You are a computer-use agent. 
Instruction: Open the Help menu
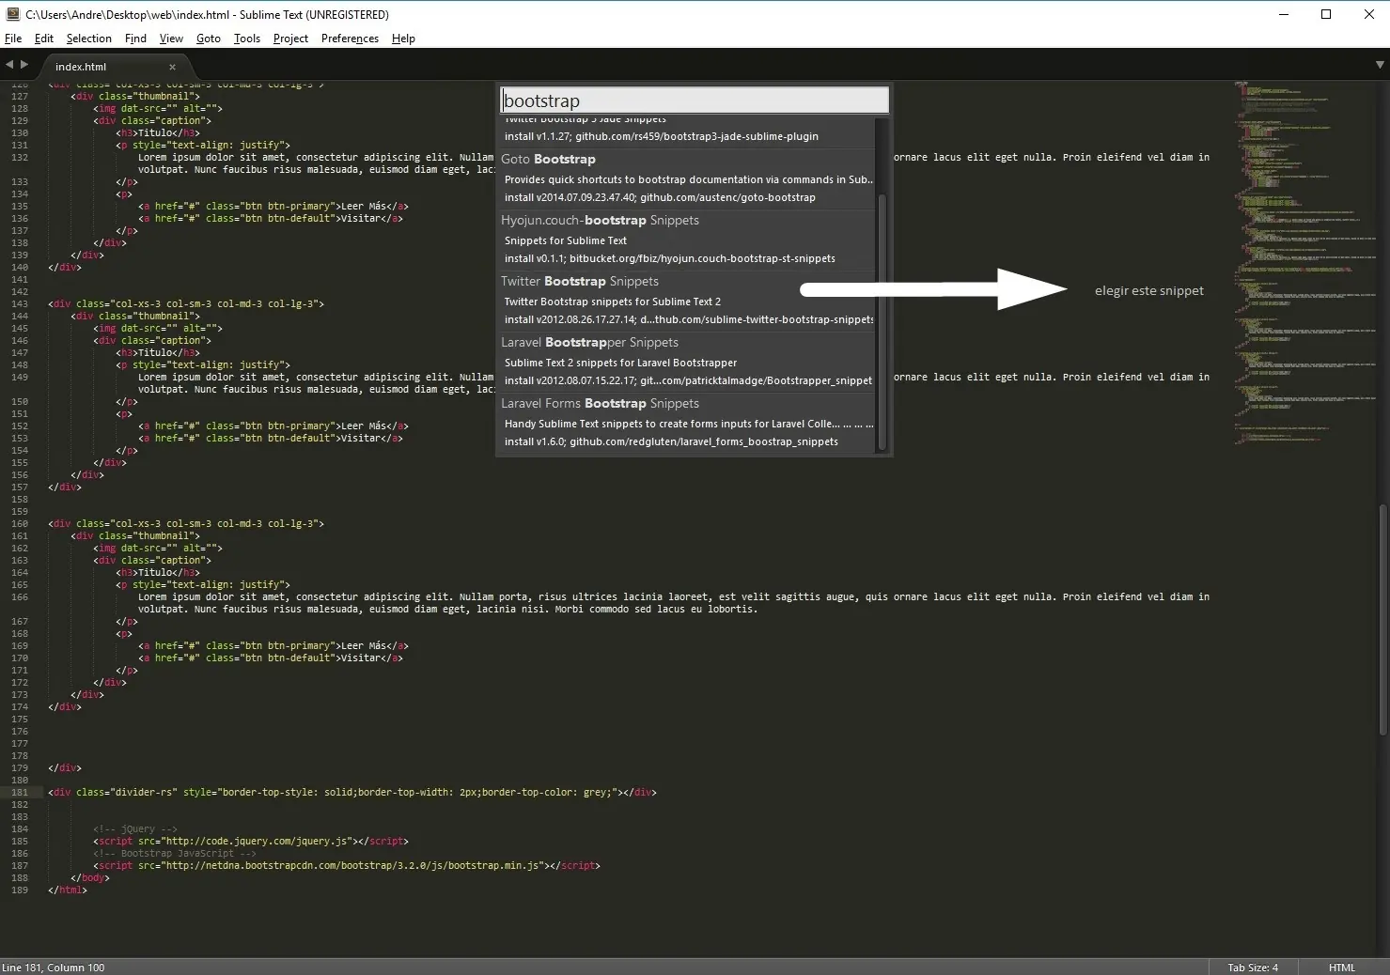[403, 39]
